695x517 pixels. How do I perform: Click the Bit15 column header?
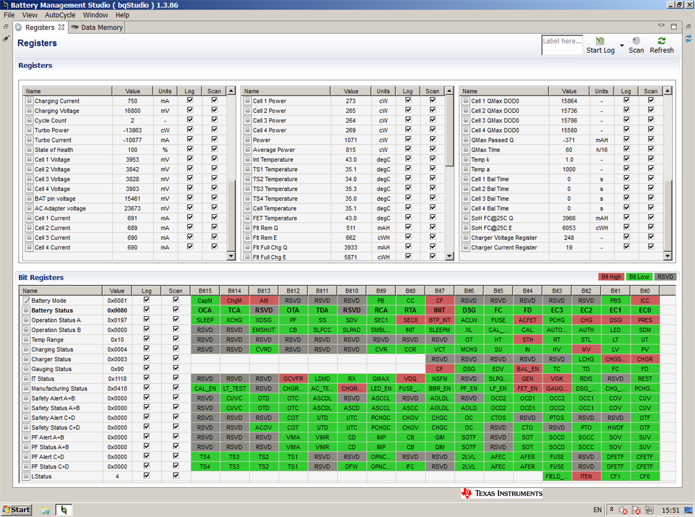pos(205,290)
